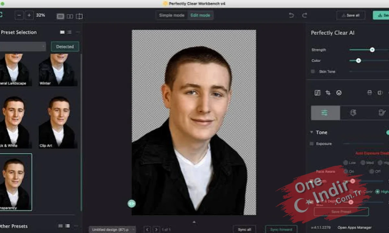Click the undo arrow icon

(x=291, y=15)
